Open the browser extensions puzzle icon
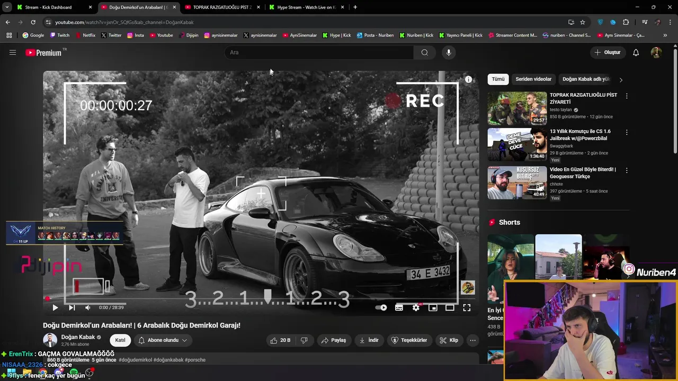 click(626, 22)
